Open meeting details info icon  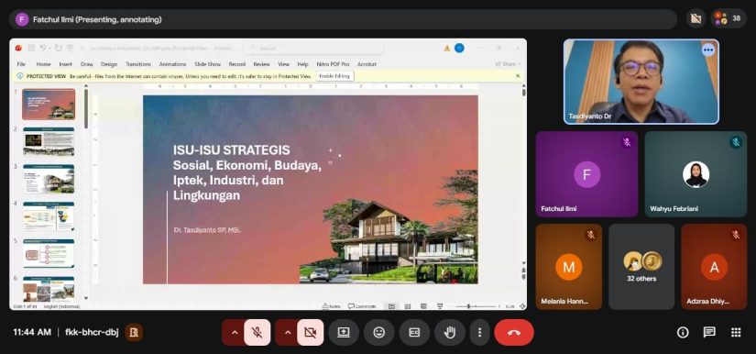click(x=683, y=332)
